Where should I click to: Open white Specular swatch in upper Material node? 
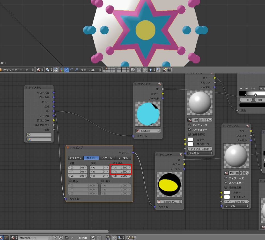190,144
